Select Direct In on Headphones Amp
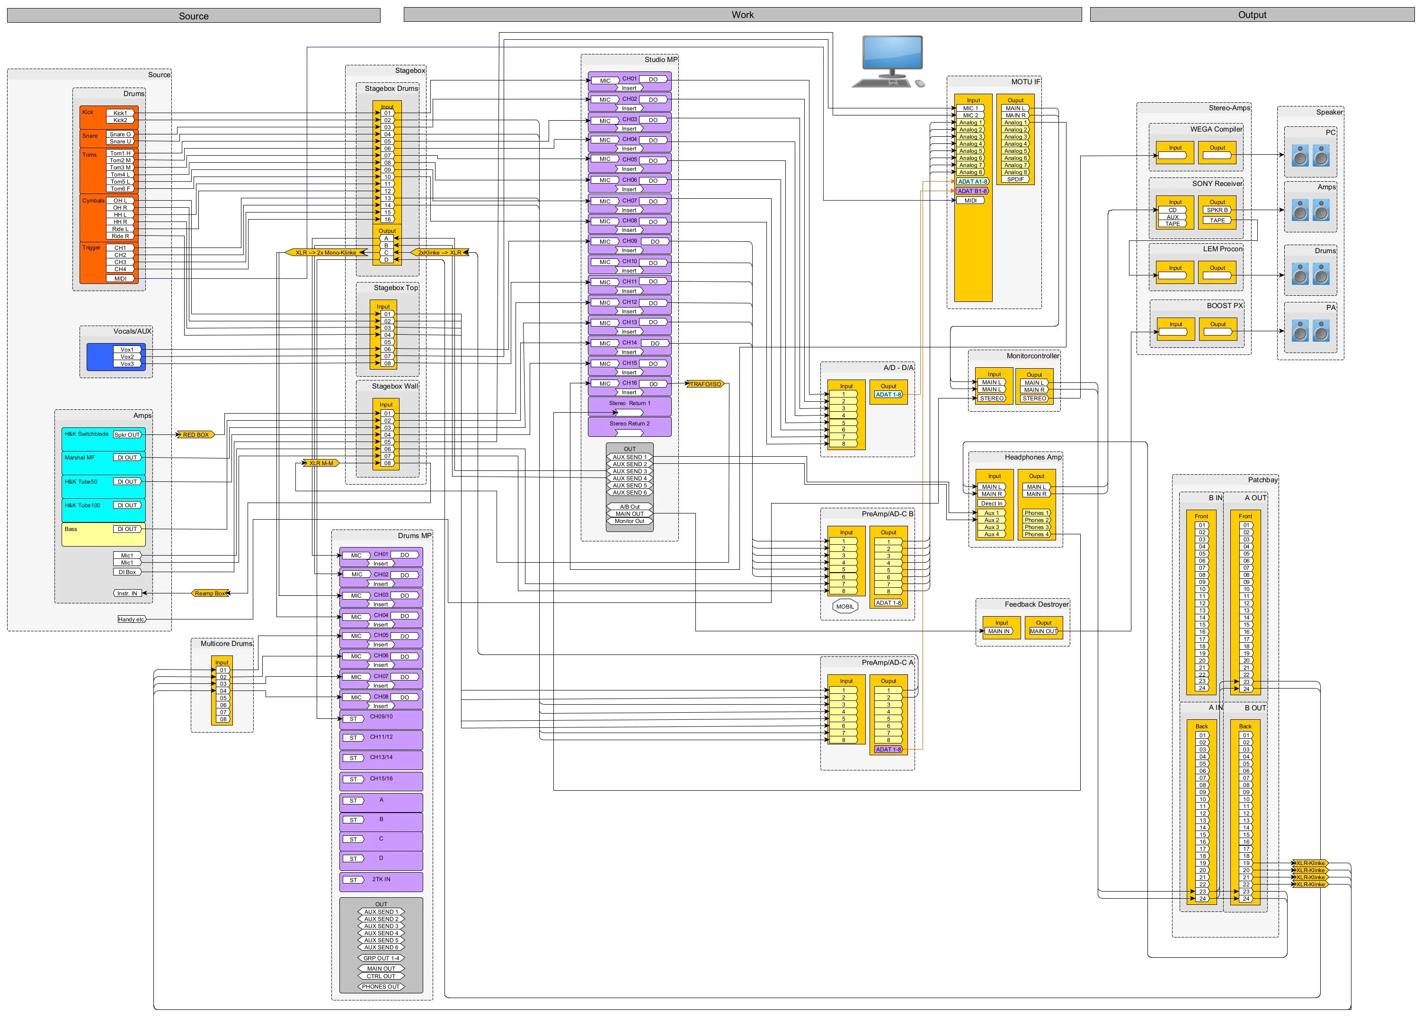This screenshot has height=1017, width=1422. [x=992, y=504]
